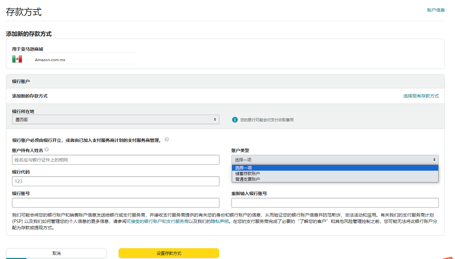455x259 pixels.
Task: Click help icon next to 账户持有人姓名
Action: [x=47, y=149]
